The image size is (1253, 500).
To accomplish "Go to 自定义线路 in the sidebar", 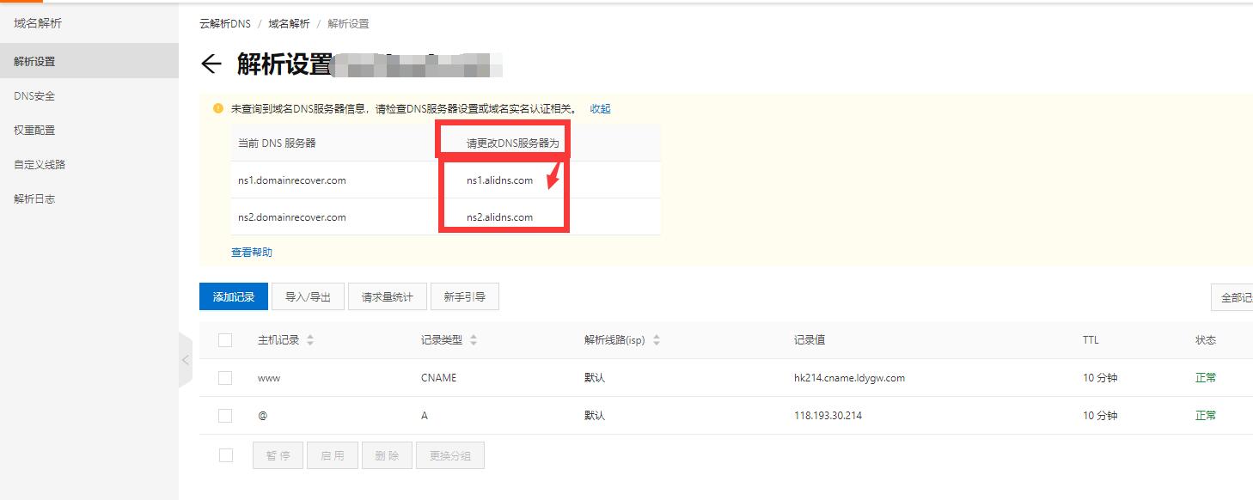I will (x=40, y=165).
